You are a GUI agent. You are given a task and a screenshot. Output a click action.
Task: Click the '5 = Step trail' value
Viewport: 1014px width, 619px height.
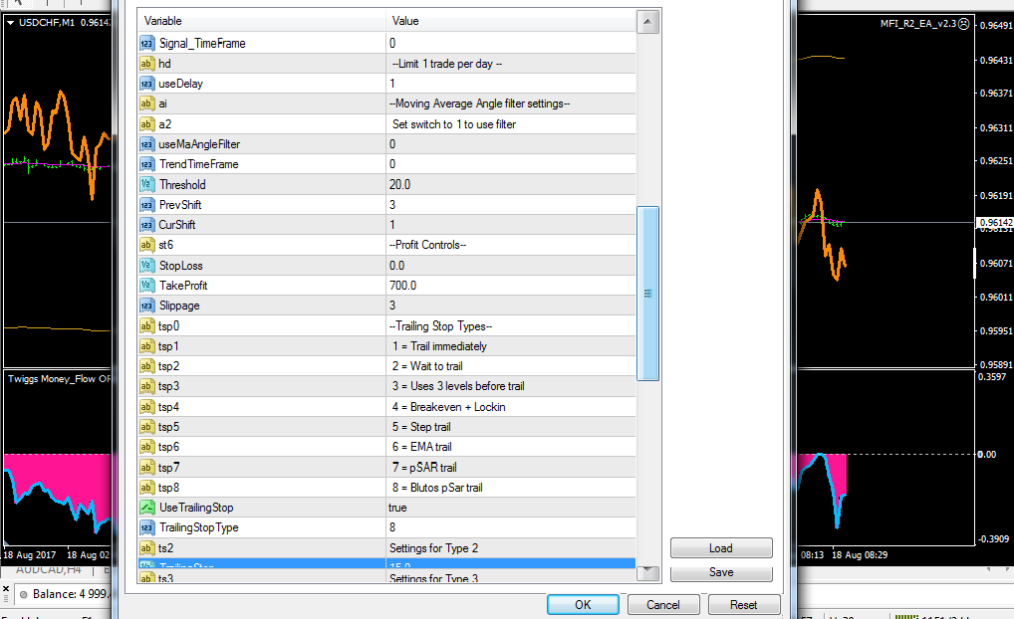pyautogui.click(x=421, y=427)
